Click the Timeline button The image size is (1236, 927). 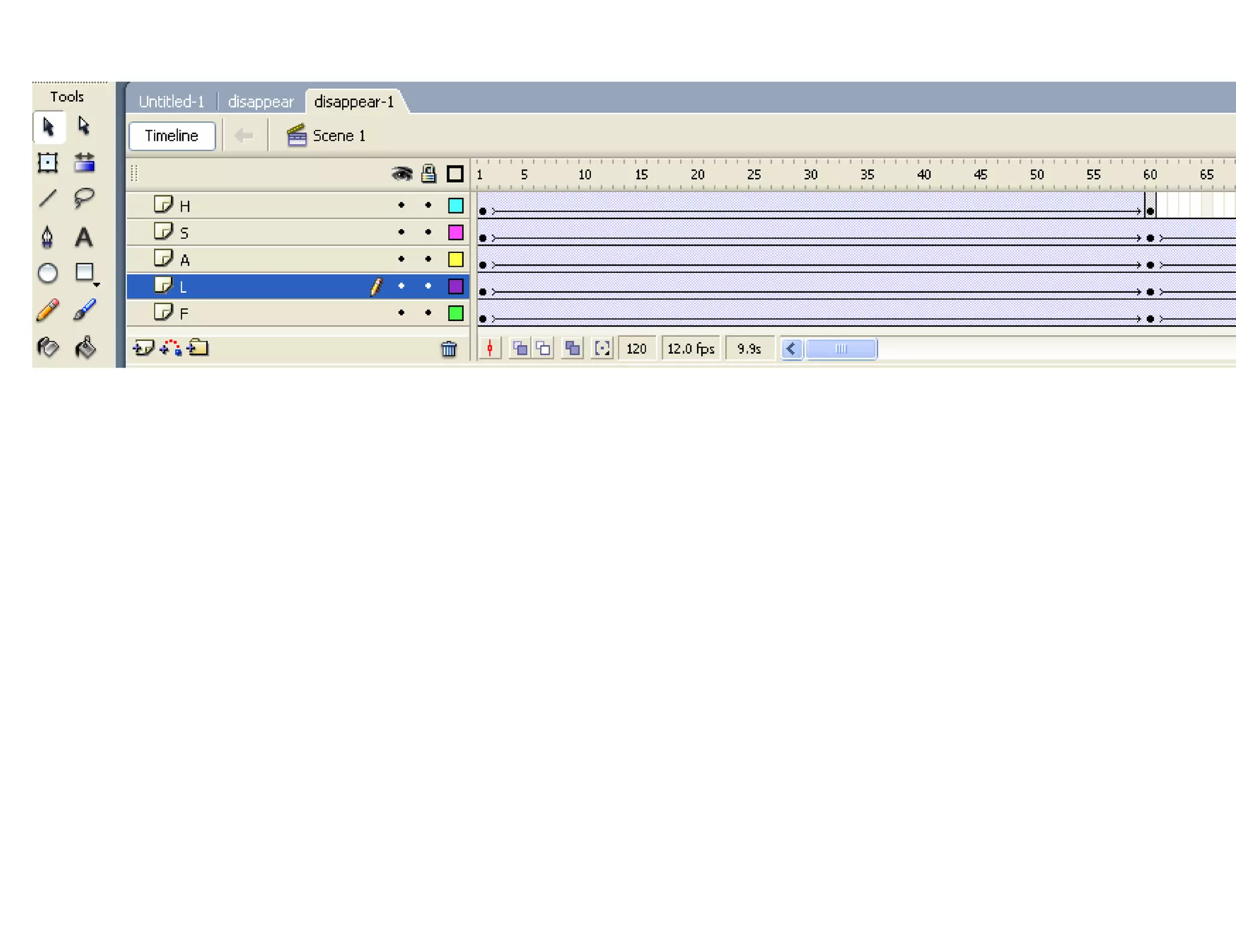coord(172,136)
